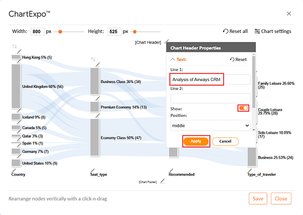Click the edit pencil above Seat_type label
Screen dimensions: 303x215
tap(92, 169)
